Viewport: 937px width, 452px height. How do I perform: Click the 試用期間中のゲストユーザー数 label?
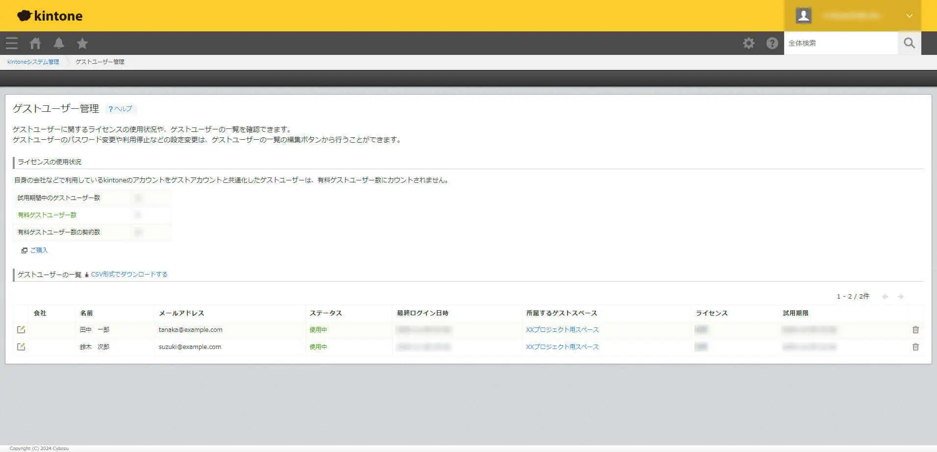59,198
